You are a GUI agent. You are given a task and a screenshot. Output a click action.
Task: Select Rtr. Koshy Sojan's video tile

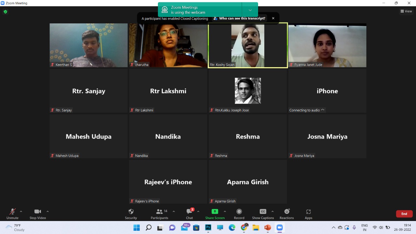(x=248, y=45)
